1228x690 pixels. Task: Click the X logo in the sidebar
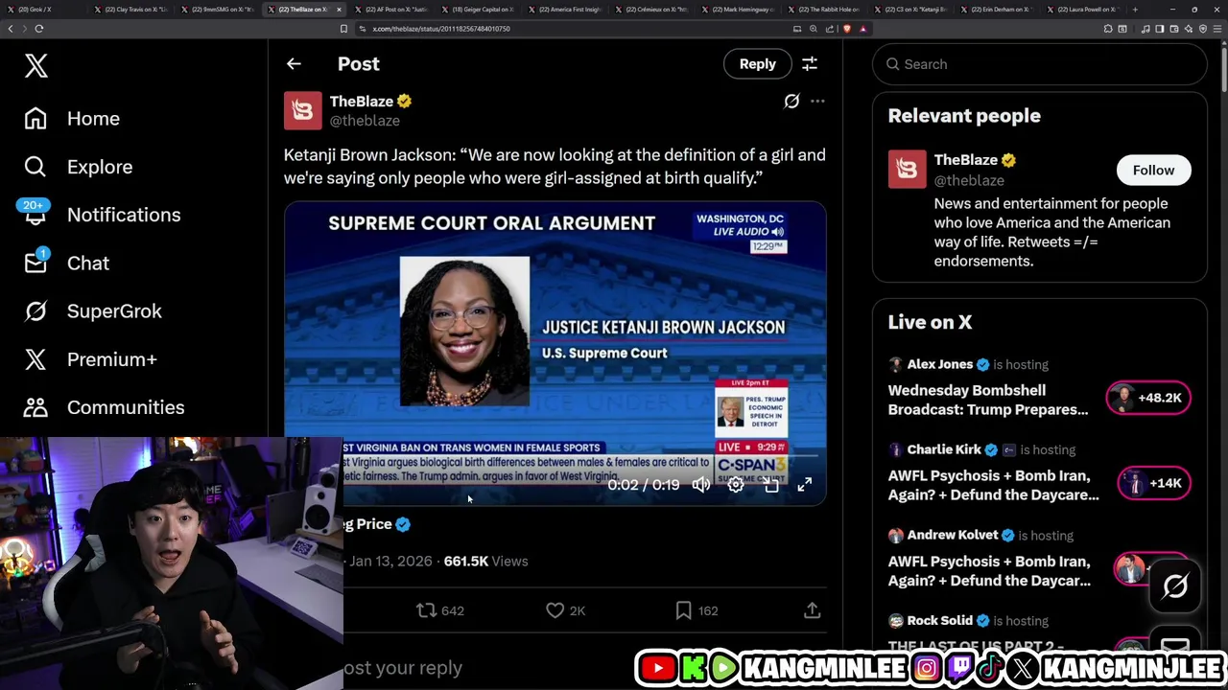click(x=36, y=65)
